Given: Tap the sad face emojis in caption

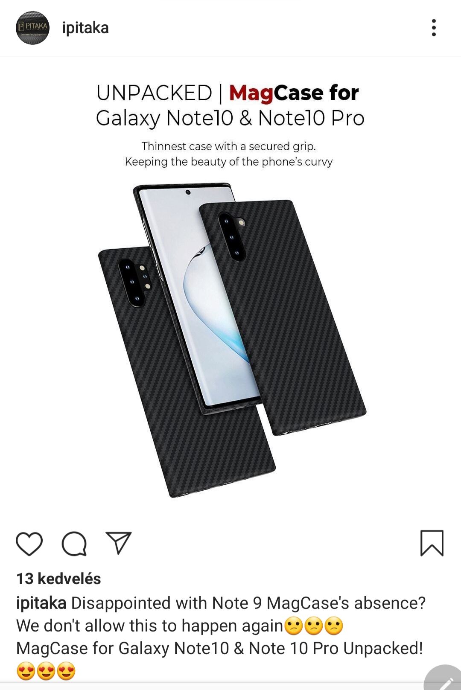Looking at the screenshot, I should [x=314, y=626].
